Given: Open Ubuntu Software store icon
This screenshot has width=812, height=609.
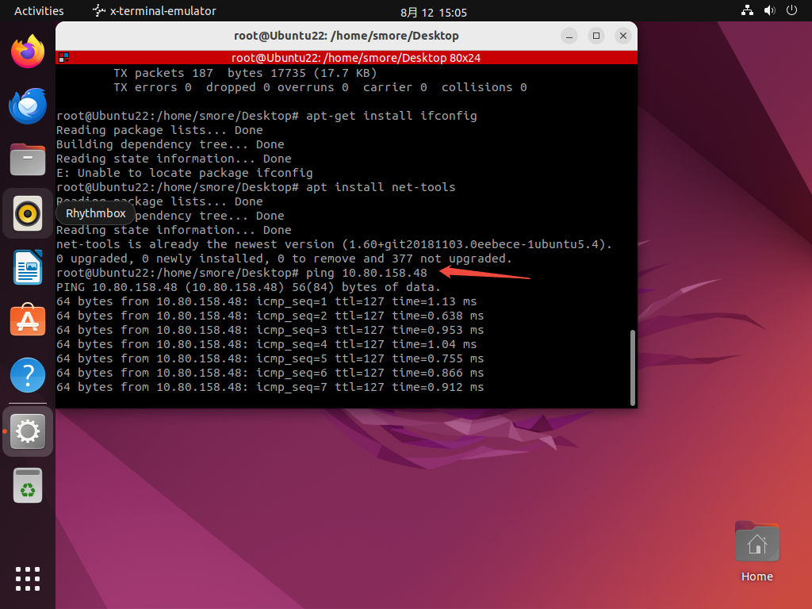Looking at the screenshot, I should [x=28, y=320].
